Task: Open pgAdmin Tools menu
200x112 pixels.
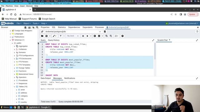Action: coord(36,23)
